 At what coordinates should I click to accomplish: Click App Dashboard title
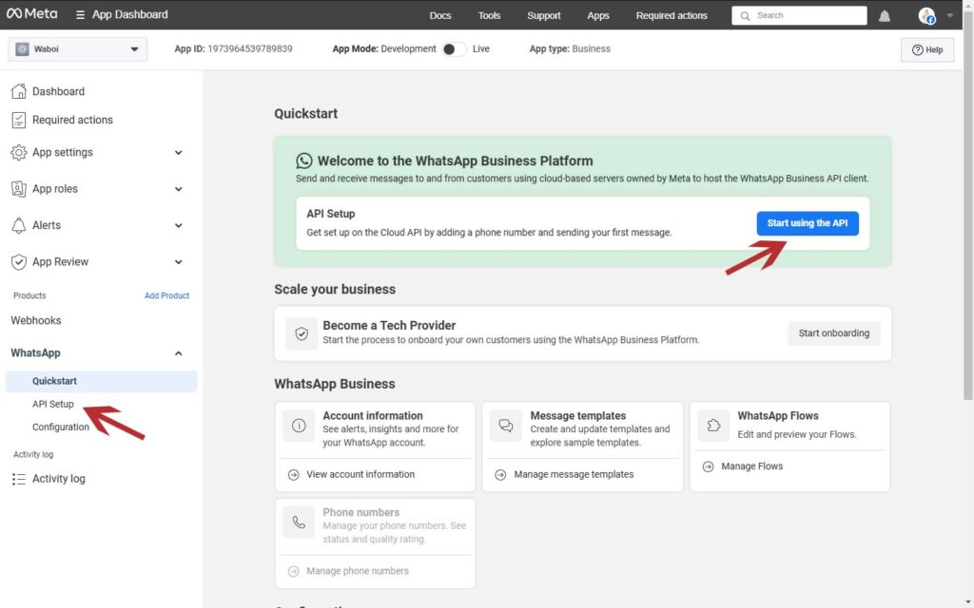[129, 14]
